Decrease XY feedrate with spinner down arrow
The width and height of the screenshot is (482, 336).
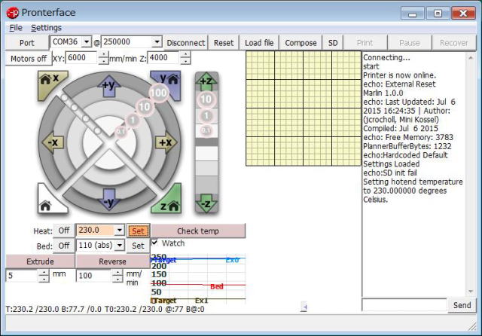(x=104, y=61)
